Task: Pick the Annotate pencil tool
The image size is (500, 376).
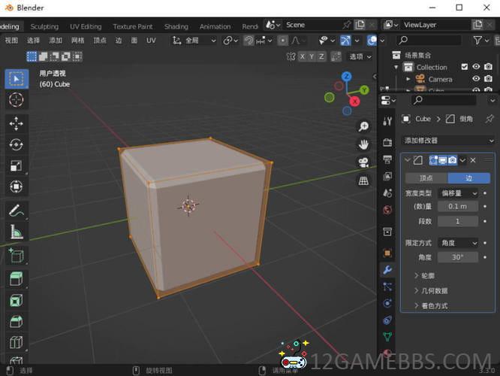Action: click(x=17, y=211)
